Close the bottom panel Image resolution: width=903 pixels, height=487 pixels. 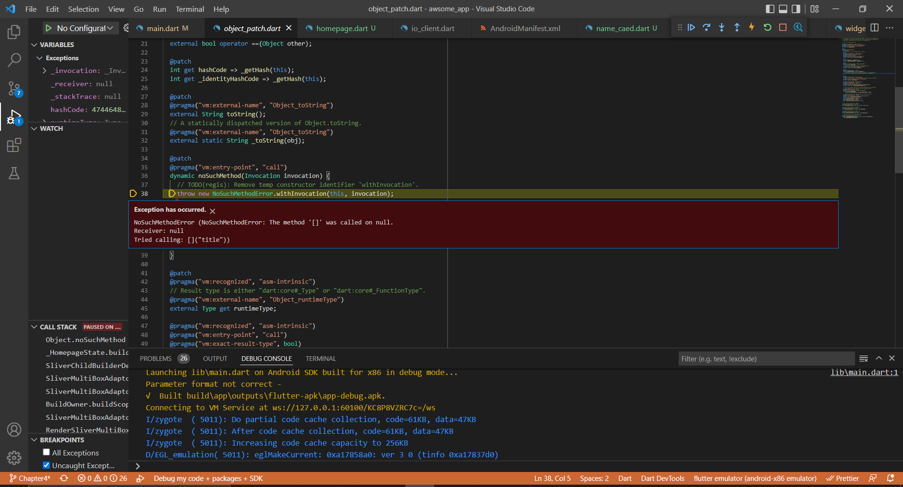(892, 359)
